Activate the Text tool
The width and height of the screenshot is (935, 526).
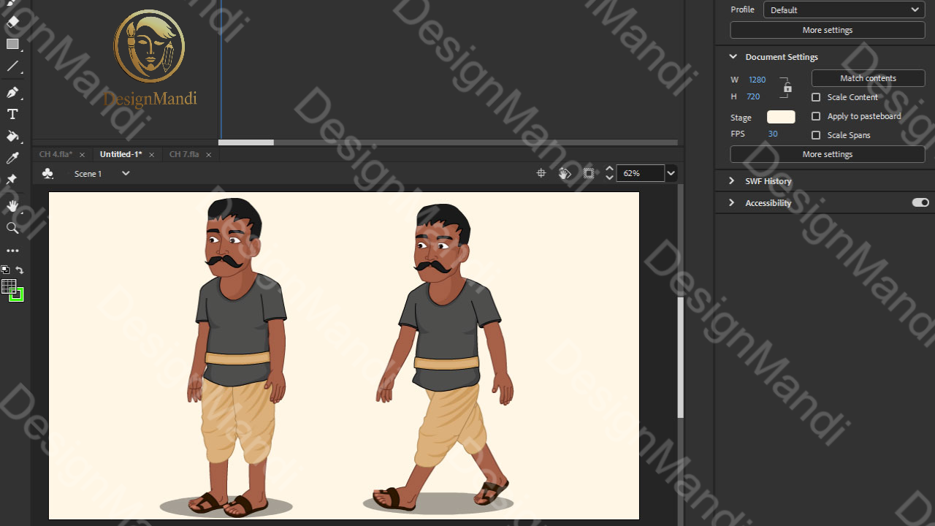tap(12, 113)
